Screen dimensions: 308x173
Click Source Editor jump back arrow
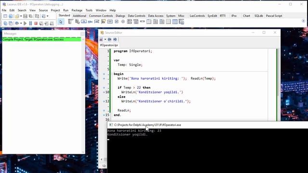[x=109, y=39]
